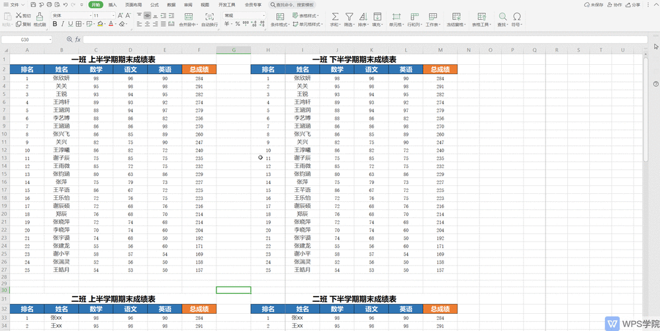Click the Rows and Columns (行和列) icon
Image resolution: width=660 pixels, height=331 pixels.
pos(414,17)
